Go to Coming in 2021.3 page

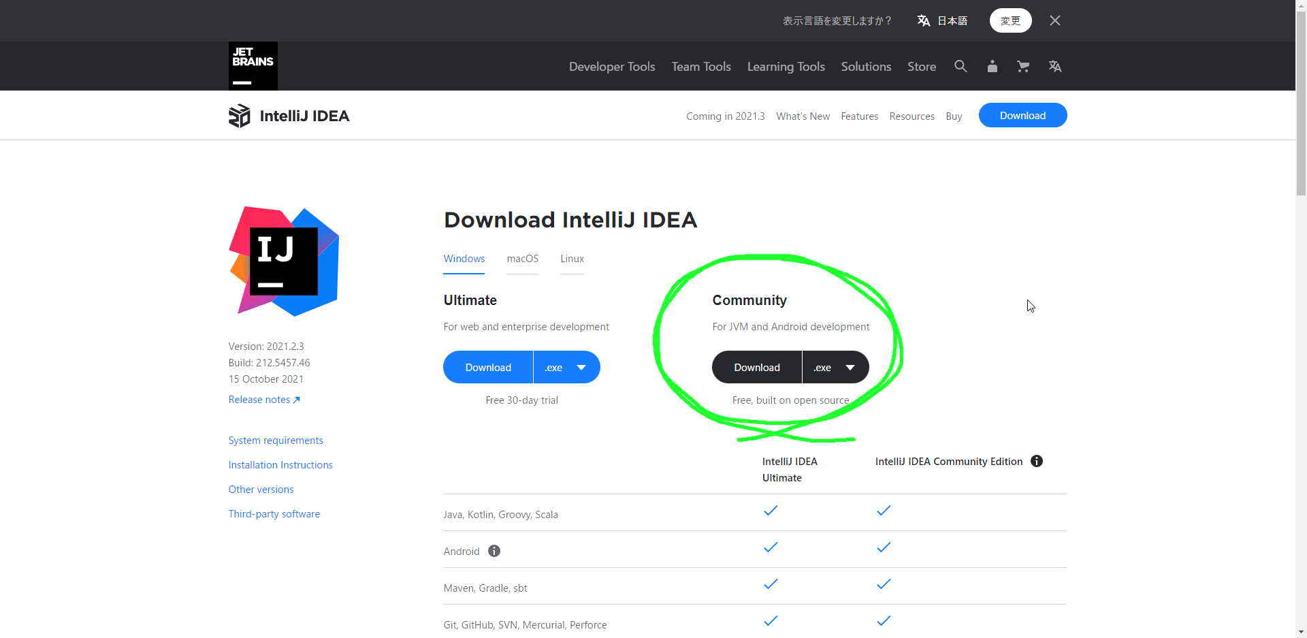pos(726,116)
